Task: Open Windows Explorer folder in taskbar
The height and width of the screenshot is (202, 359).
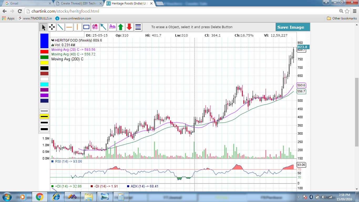Action: click(x=89, y=197)
